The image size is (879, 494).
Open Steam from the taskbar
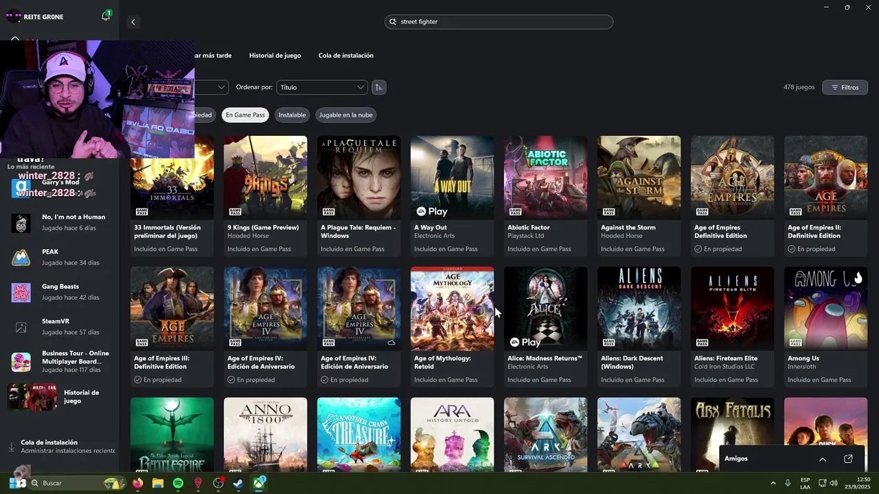tap(238, 483)
